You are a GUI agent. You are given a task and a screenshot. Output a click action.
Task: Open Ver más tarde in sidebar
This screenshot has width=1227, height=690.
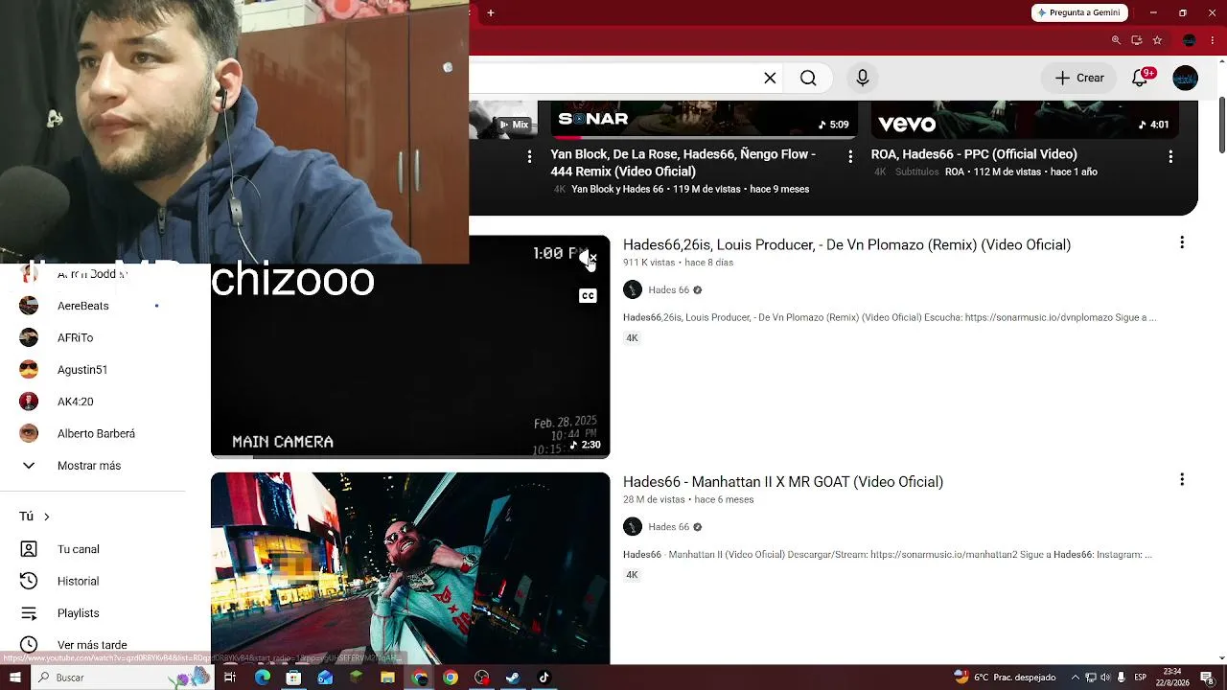93,645
